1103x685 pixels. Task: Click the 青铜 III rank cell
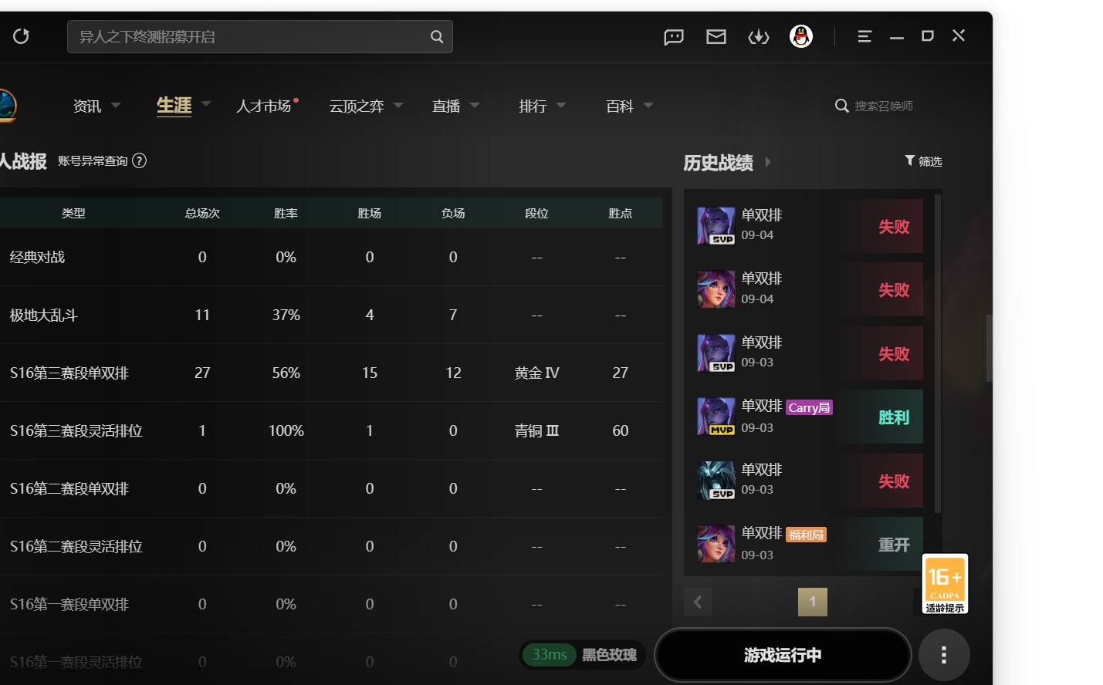[x=537, y=430]
